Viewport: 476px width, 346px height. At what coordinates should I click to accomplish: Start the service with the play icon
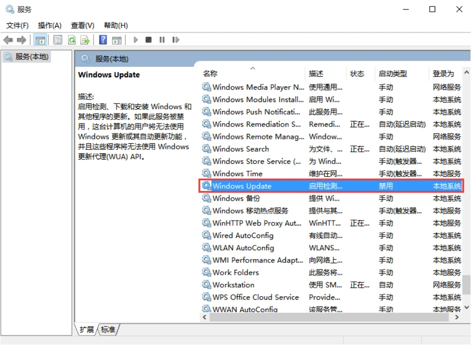coord(136,40)
